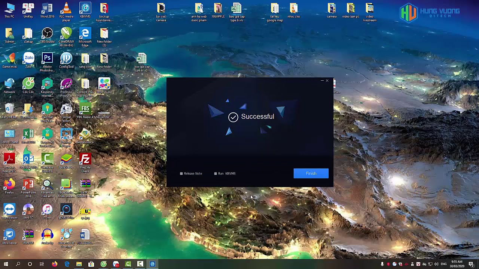Tick the Release Note checkbox
The width and height of the screenshot is (479, 269).
click(x=181, y=173)
